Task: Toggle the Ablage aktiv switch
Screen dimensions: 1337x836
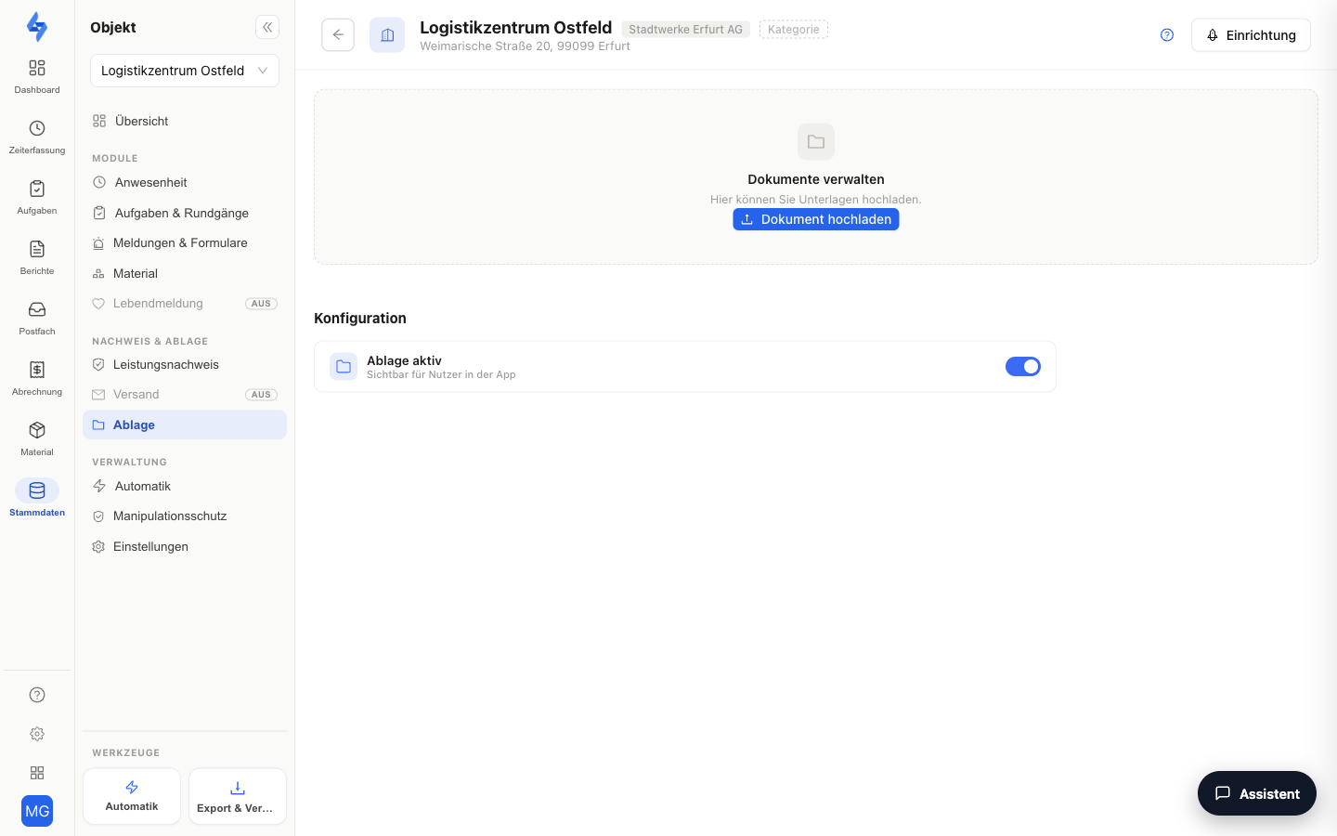Action: (1023, 367)
